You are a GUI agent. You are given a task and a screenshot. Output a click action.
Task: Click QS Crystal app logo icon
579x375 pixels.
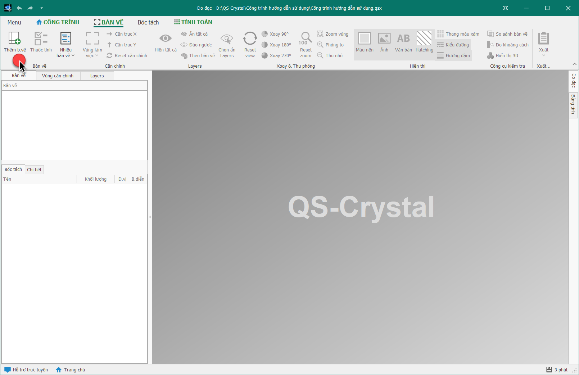8,8
